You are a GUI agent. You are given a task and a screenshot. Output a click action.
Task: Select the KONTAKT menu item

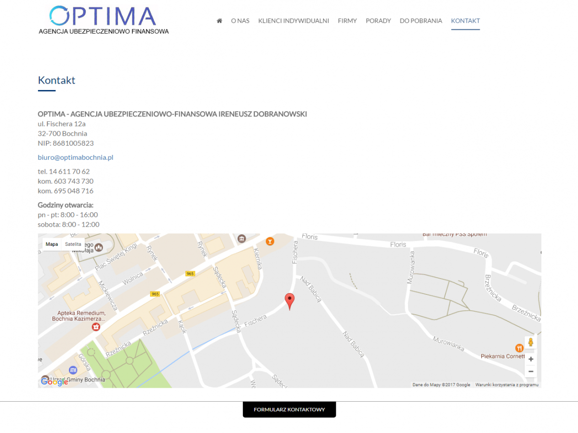(x=465, y=21)
